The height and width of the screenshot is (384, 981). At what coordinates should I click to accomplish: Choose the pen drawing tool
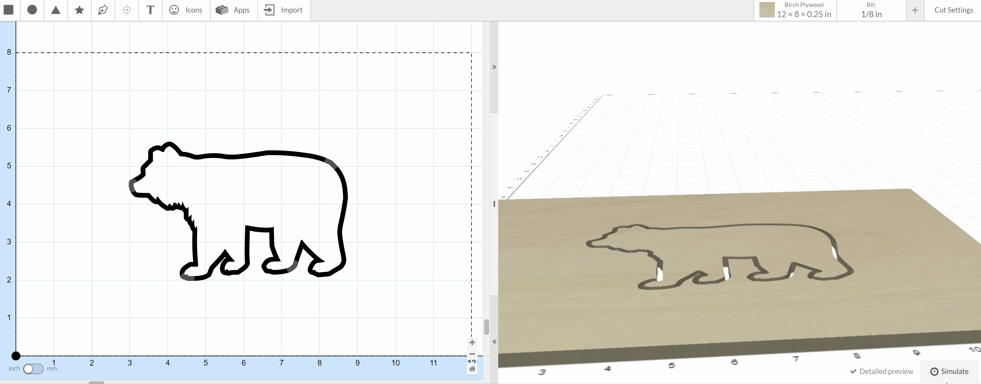[103, 10]
